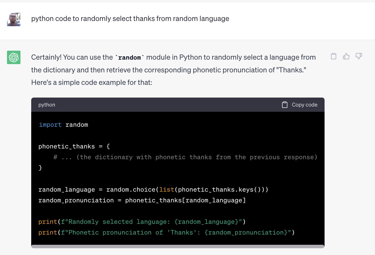Click the user profile avatar
The height and width of the screenshot is (255, 375).
(x=14, y=19)
